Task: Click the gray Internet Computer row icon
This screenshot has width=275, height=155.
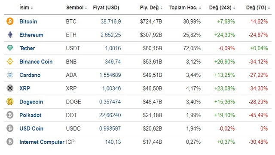Action: coord(10,142)
